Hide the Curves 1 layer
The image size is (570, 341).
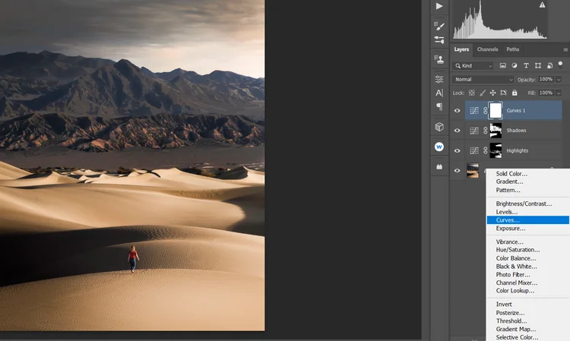pyautogui.click(x=458, y=111)
